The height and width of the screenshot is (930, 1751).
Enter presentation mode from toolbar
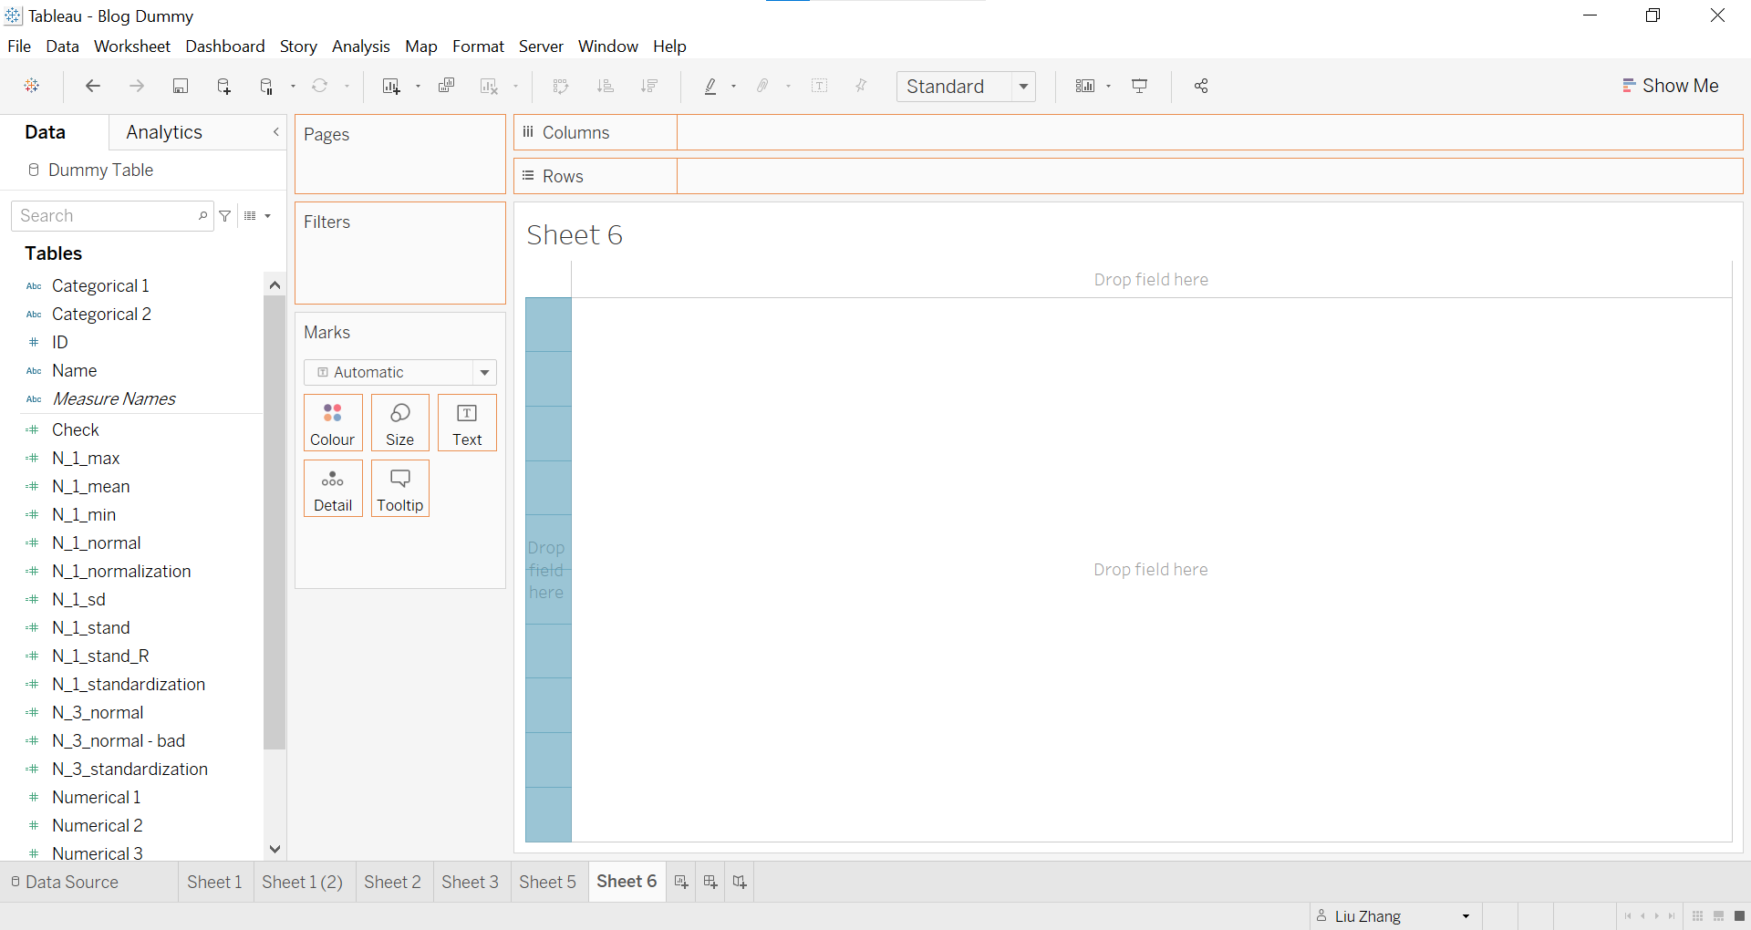1140,86
